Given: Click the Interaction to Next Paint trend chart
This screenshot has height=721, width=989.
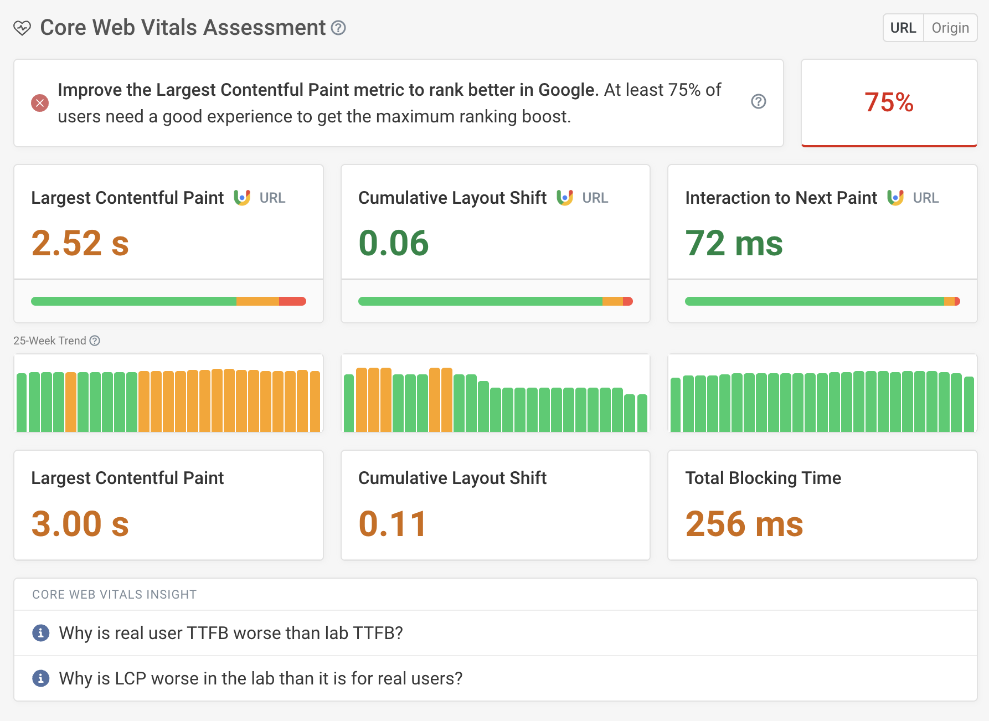Looking at the screenshot, I should pyautogui.click(x=822, y=394).
